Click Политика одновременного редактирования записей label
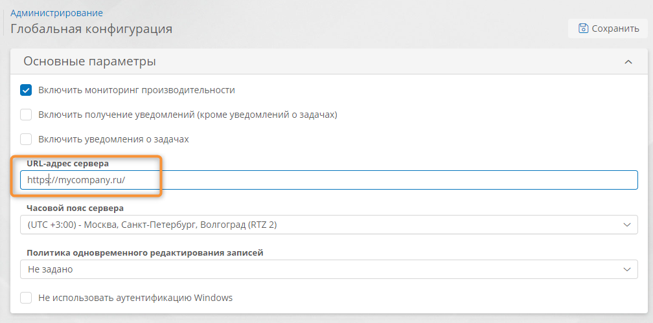The image size is (653, 323). coord(145,252)
